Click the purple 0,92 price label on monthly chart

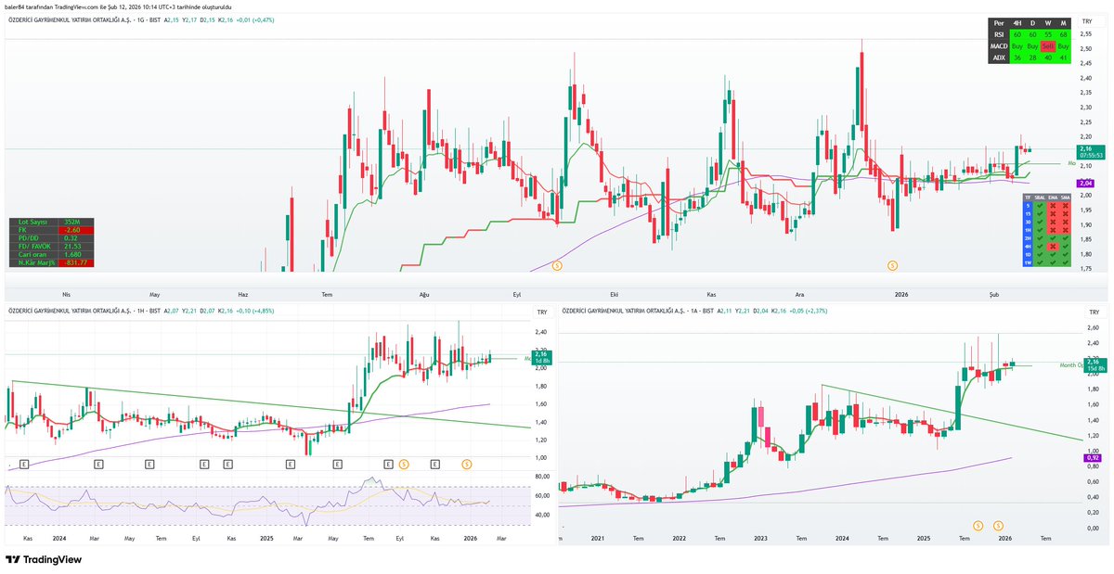tap(1093, 457)
